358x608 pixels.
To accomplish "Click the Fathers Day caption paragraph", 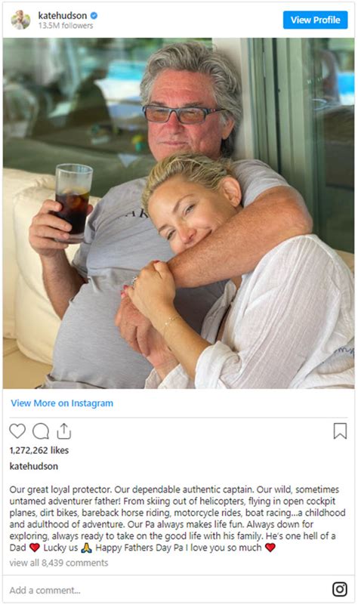I will click(x=177, y=518).
